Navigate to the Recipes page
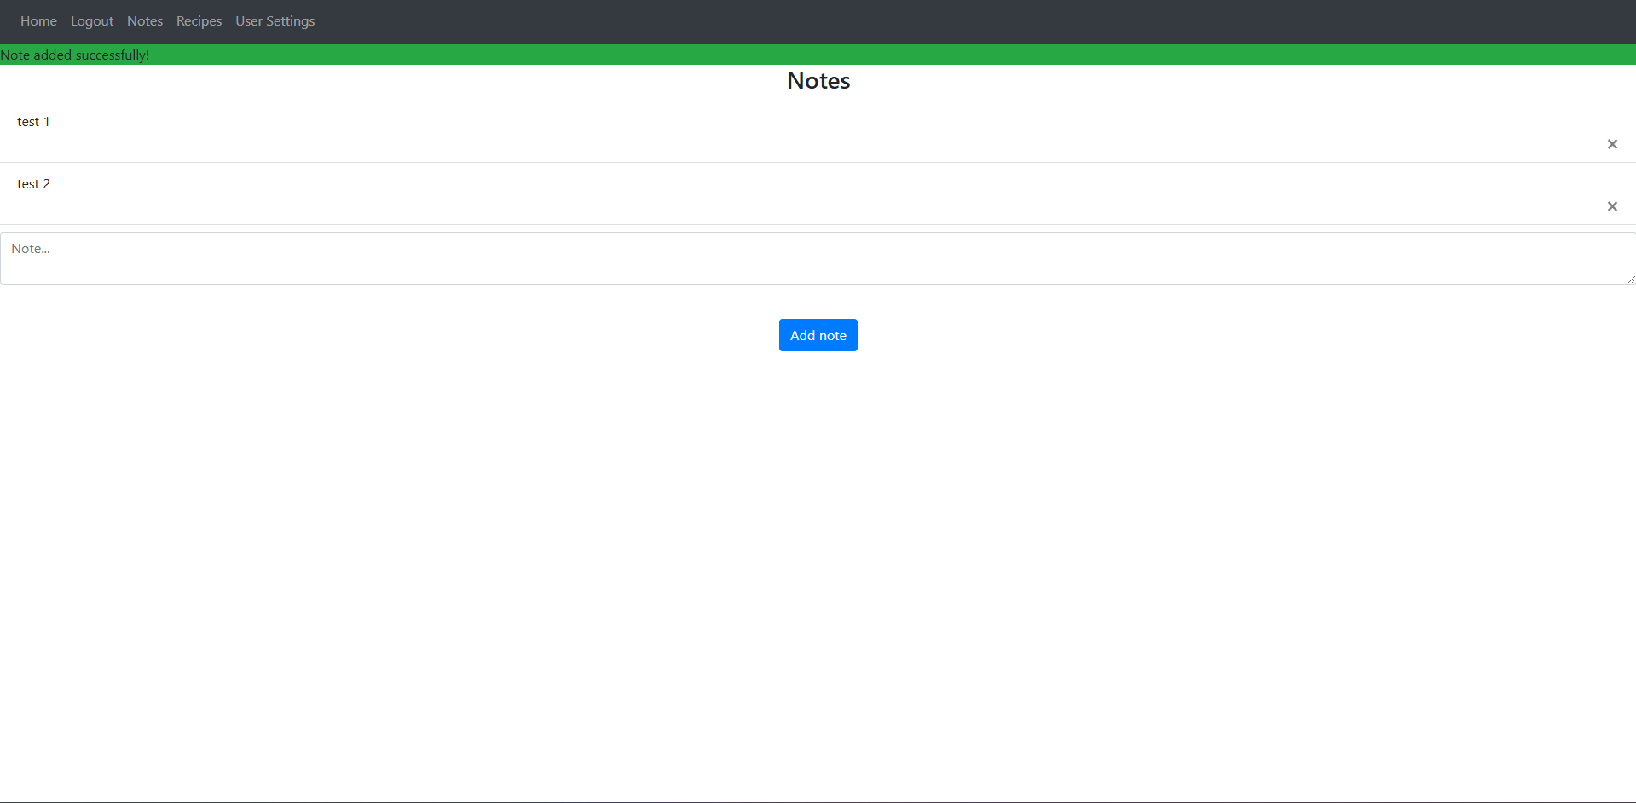1636x803 pixels. pos(199,21)
